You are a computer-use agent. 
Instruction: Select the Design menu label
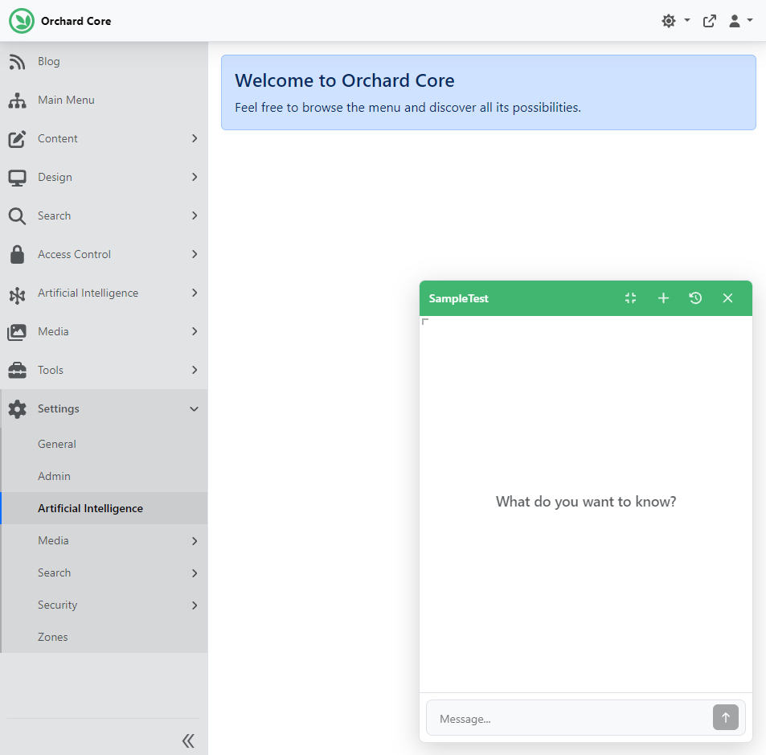pos(55,178)
